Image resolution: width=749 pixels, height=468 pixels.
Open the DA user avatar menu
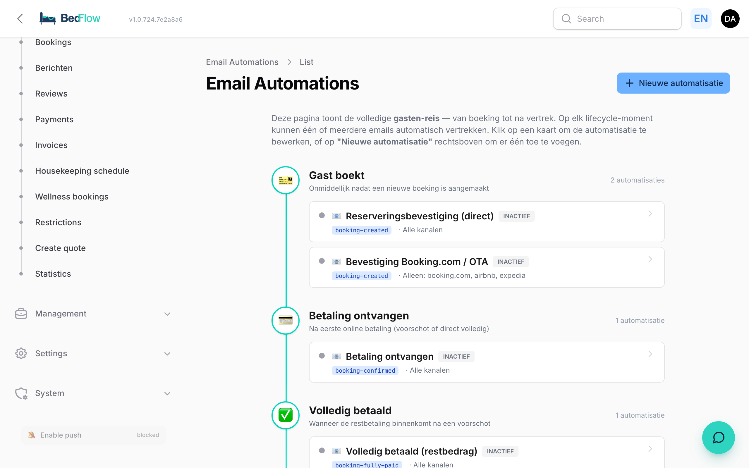(730, 19)
